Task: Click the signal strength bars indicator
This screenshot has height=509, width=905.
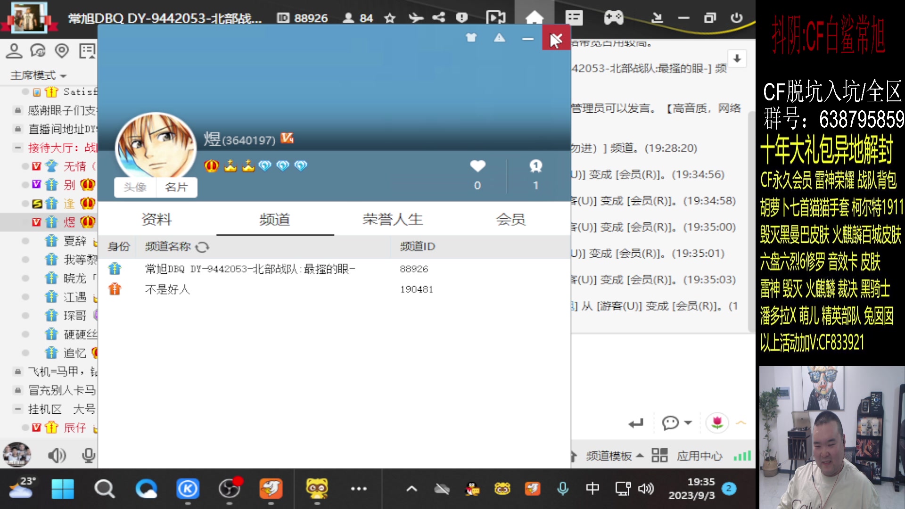Action: [x=742, y=455]
